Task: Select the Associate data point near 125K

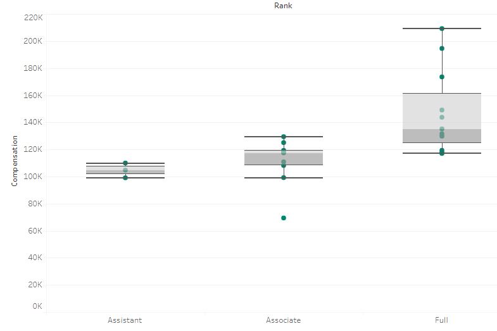Action: coord(284,143)
